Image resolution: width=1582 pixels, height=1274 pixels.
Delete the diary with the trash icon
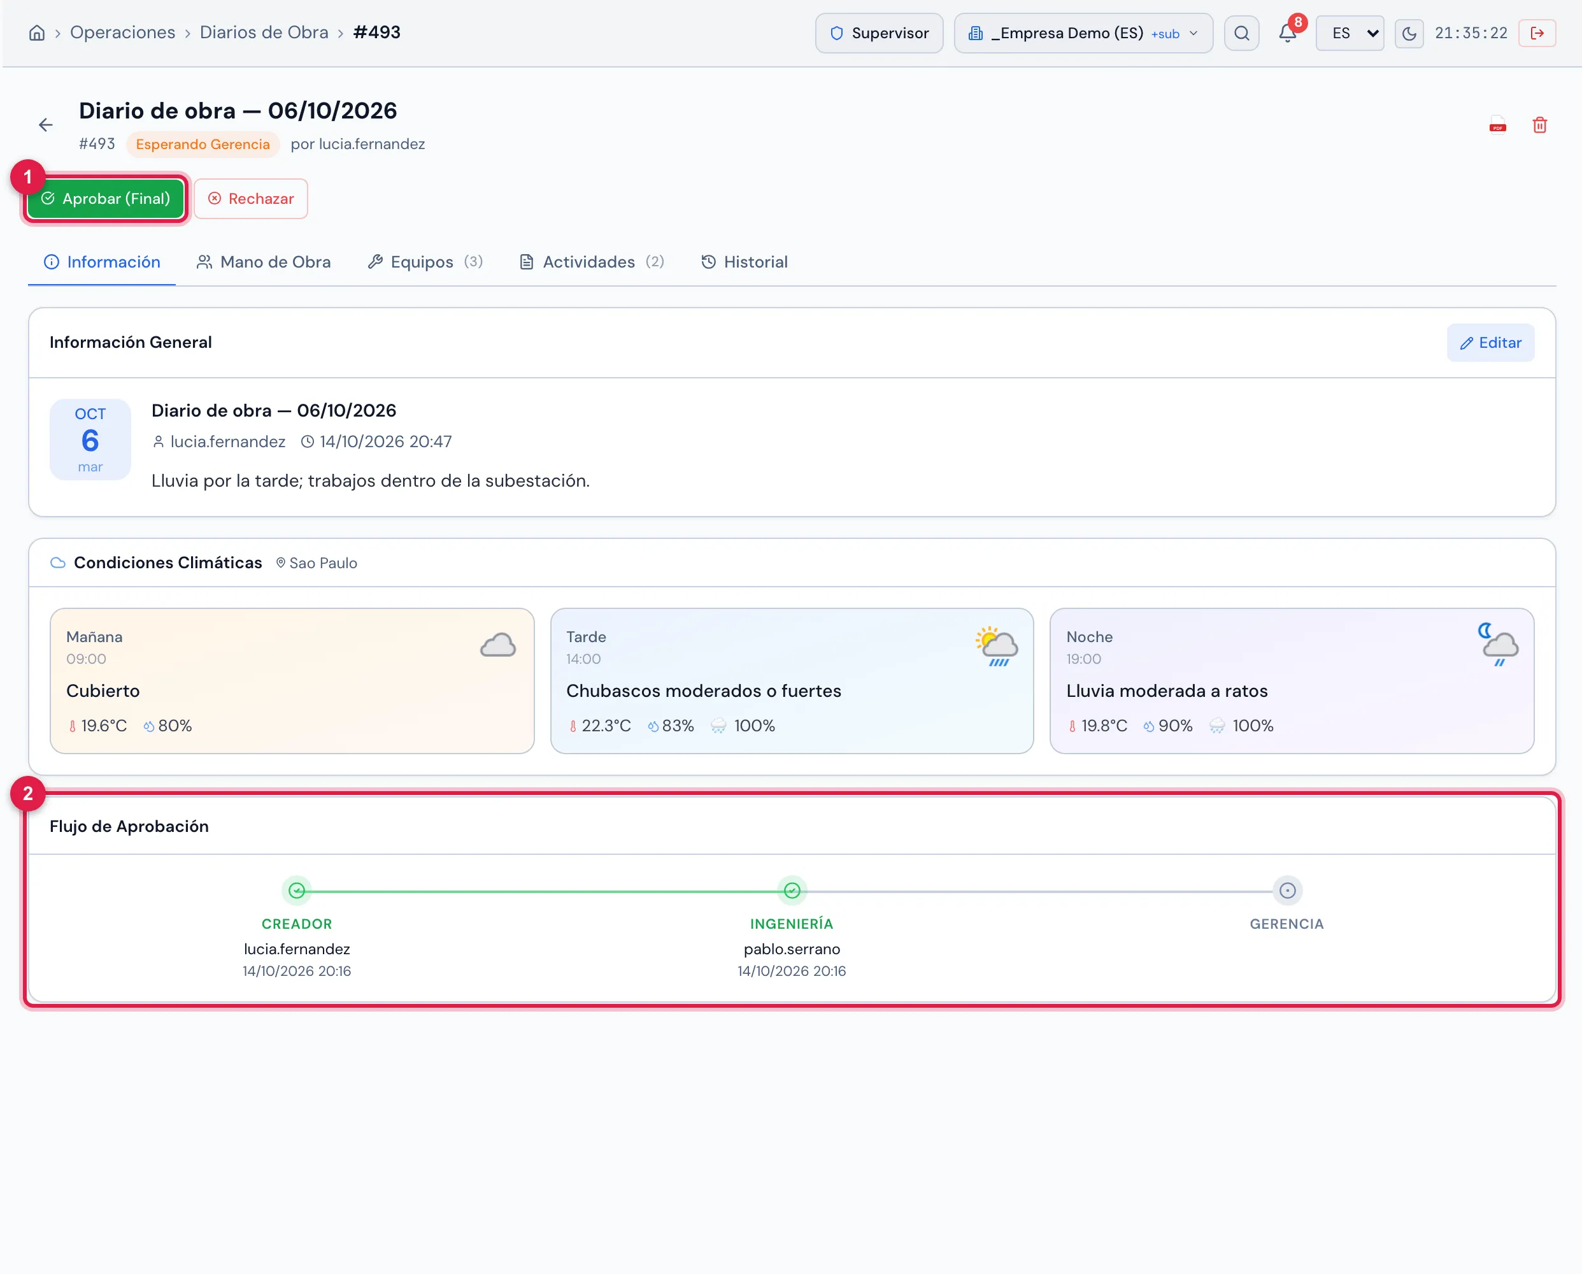(x=1539, y=125)
